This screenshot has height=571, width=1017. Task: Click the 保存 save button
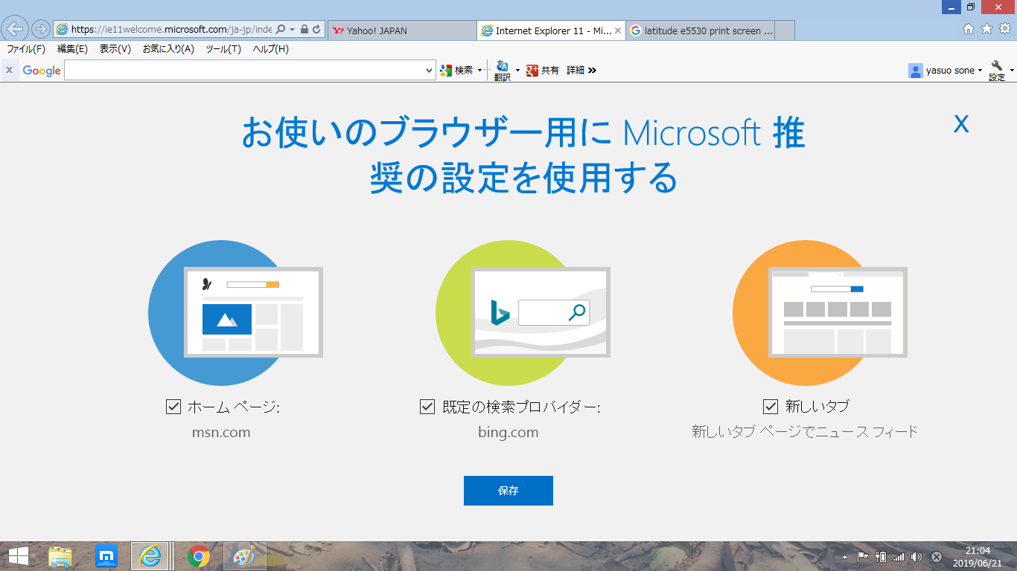(508, 491)
